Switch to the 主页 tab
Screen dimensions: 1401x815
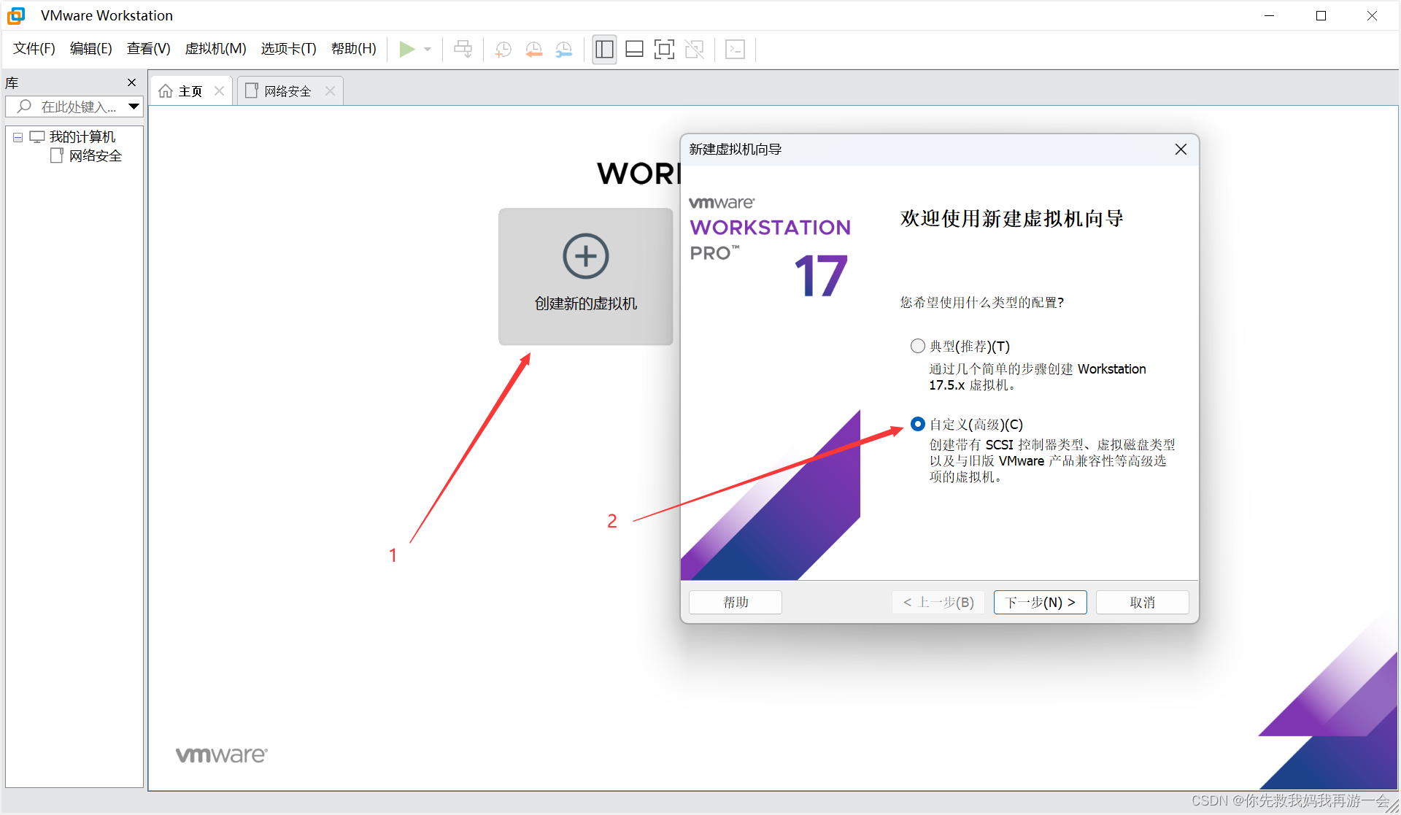191,90
